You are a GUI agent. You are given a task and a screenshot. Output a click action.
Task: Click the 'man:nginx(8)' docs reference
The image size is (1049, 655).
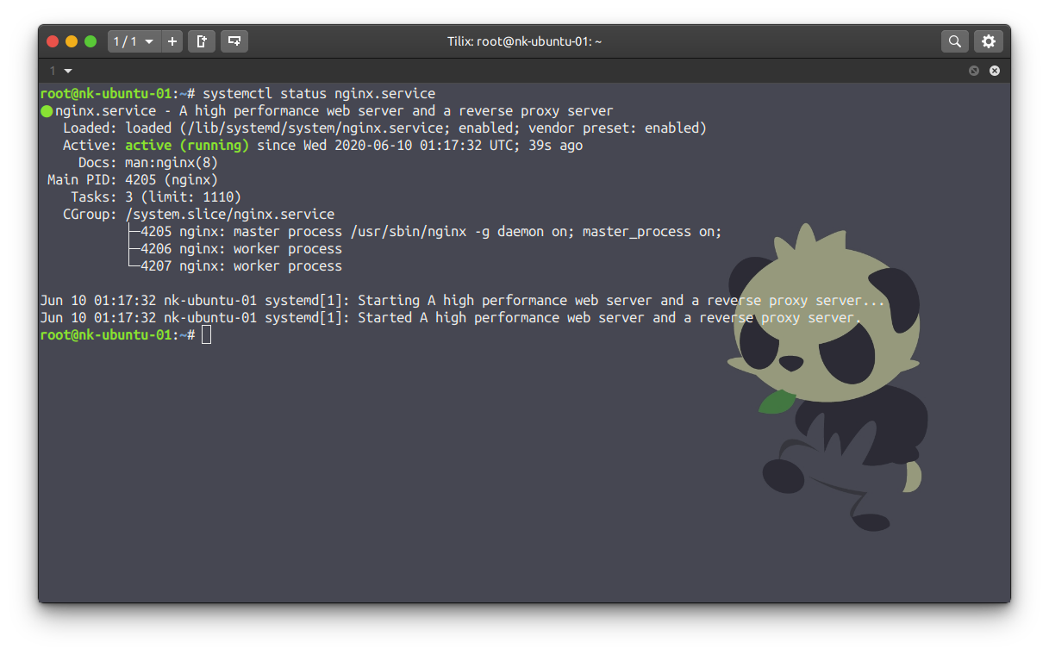(x=172, y=163)
